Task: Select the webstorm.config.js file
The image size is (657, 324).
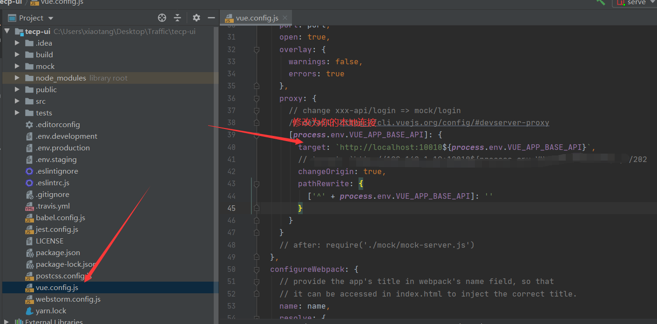Action: tap(68, 299)
